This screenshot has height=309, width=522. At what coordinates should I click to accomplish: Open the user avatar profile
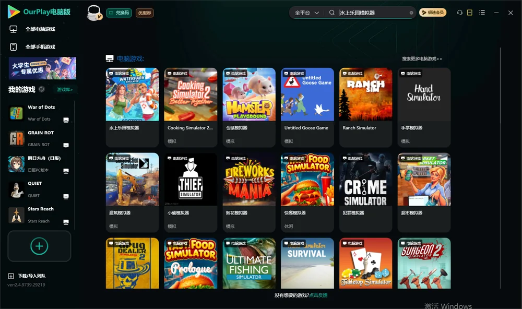94,13
